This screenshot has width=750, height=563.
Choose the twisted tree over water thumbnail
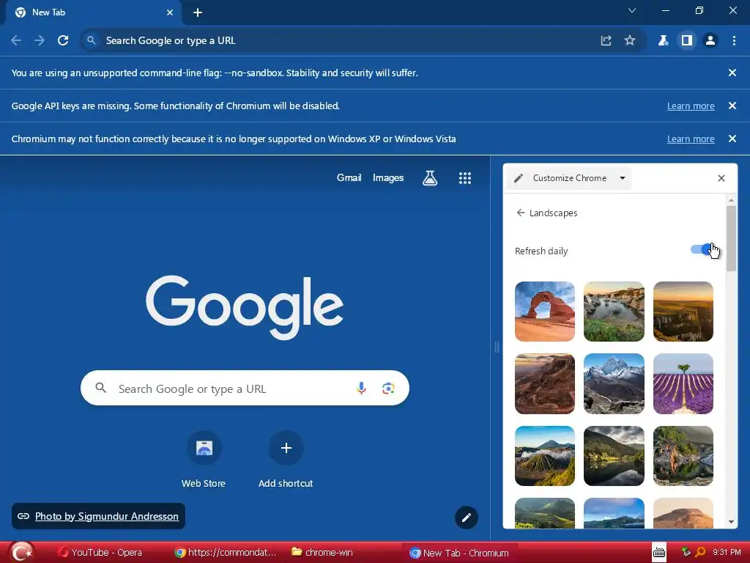pos(683,456)
